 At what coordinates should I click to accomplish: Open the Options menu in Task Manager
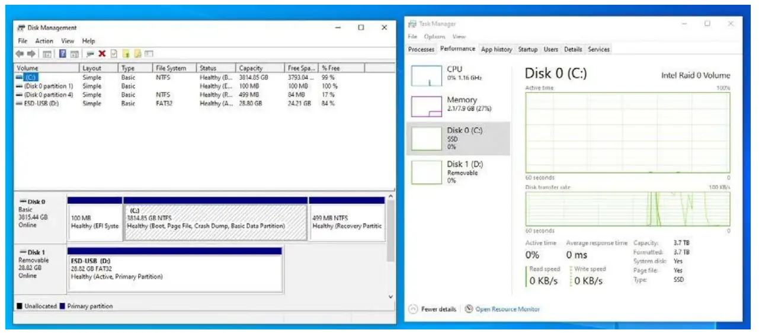tap(434, 37)
